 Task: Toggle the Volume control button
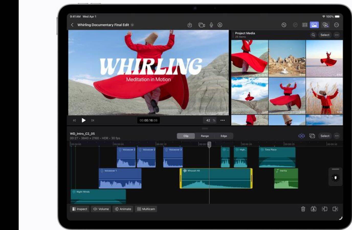[101, 209]
